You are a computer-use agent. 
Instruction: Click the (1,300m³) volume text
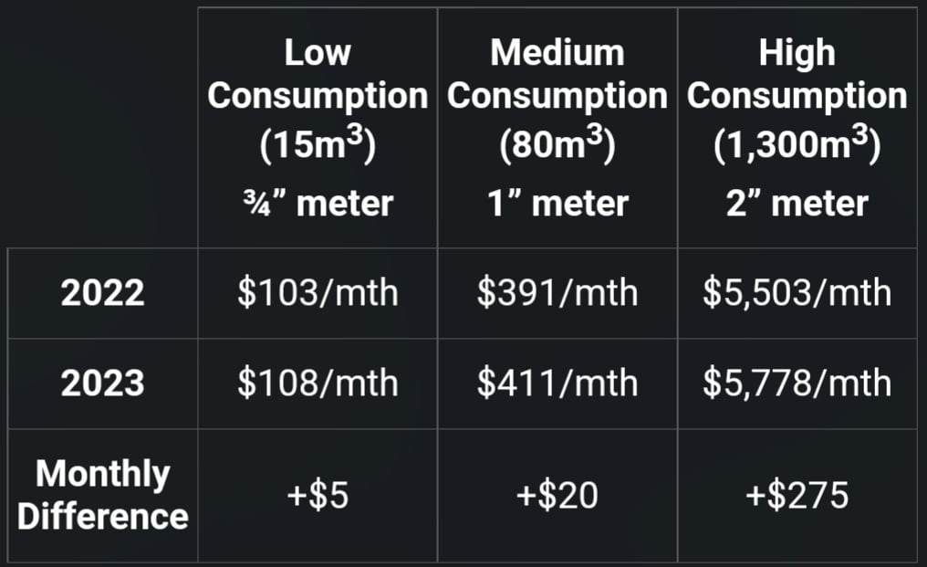[797, 144]
